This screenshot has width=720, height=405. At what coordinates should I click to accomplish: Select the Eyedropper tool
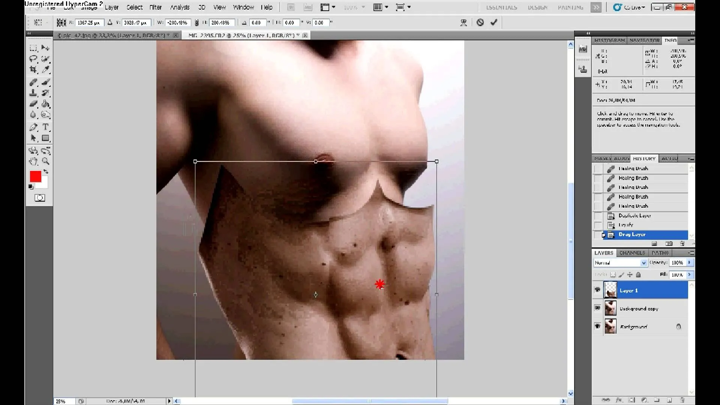coord(45,69)
